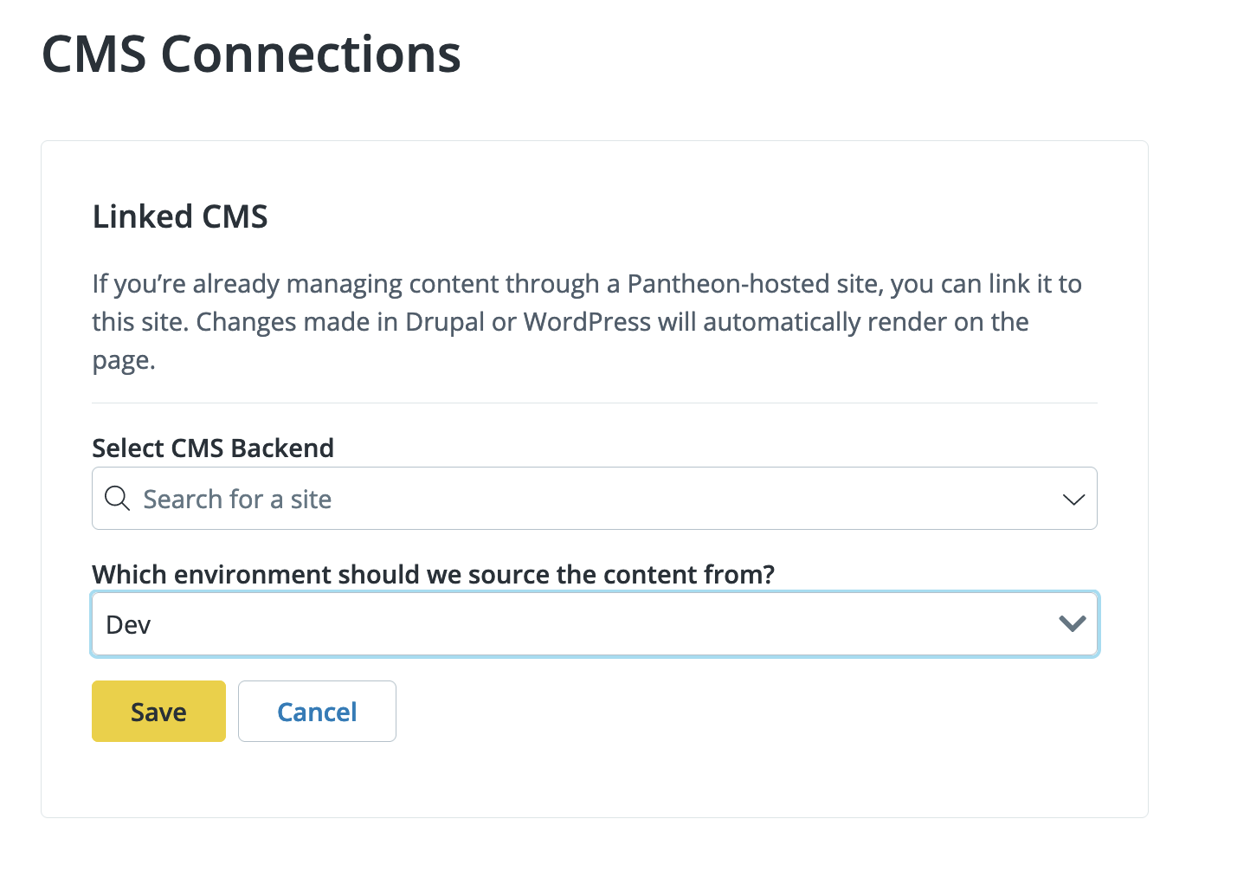Open the chevron on the site search field

click(1073, 499)
